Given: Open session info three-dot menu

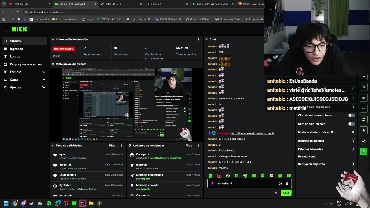Looking at the screenshot, I should click(x=198, y=40).
